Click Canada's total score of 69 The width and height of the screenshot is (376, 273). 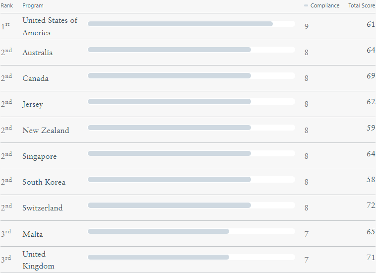click(x=371, y=76)
